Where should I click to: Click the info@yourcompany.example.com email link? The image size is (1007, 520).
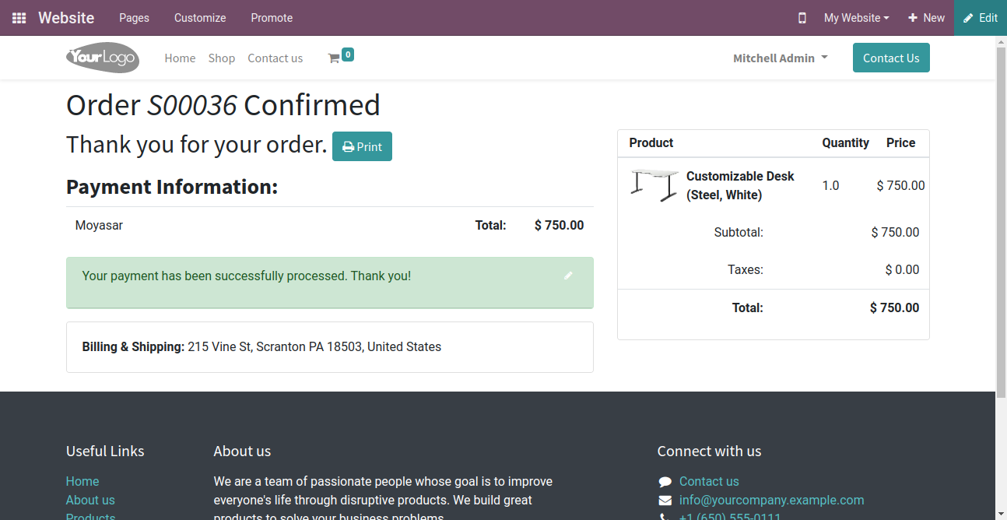click(771, 501)
